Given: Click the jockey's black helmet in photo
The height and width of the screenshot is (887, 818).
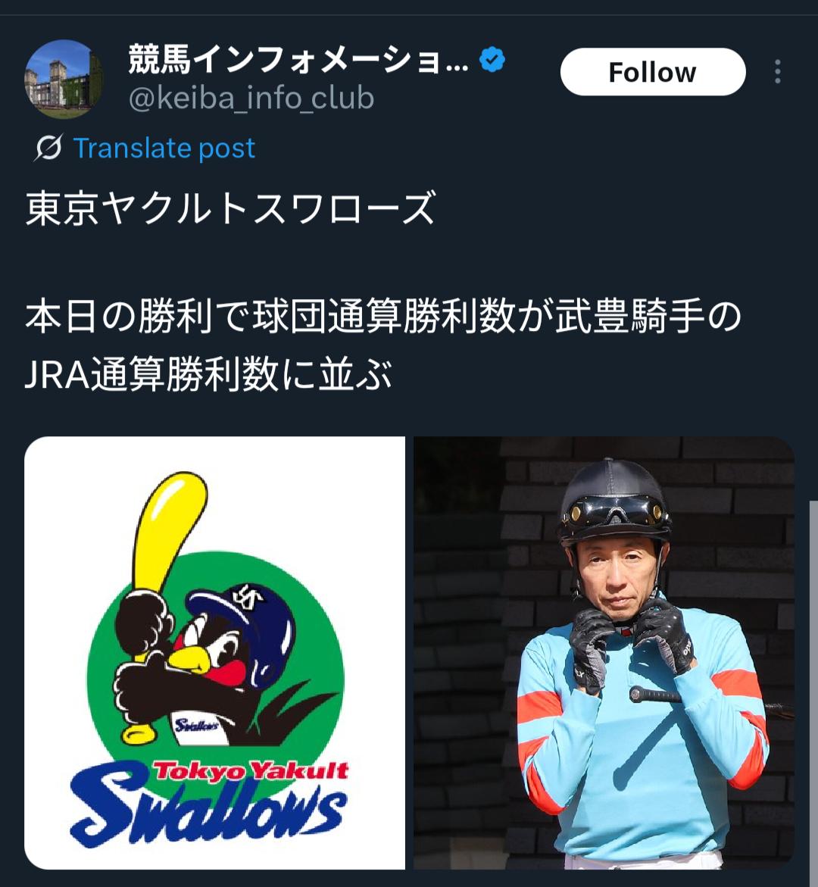Looking at the screenshot, I should pos(613,498).
